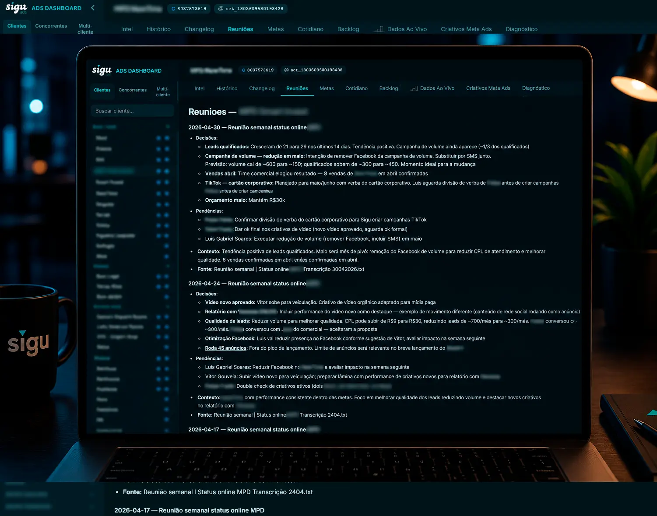Viewport: 657px width, 516px height.
Task: Click the sigu ads logo in top header
Action: [16, 8]
